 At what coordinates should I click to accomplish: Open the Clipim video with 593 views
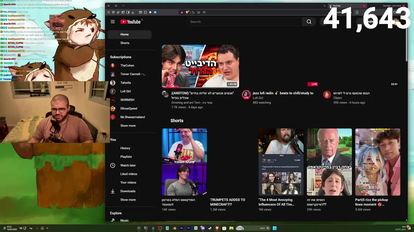click(352, 93)
